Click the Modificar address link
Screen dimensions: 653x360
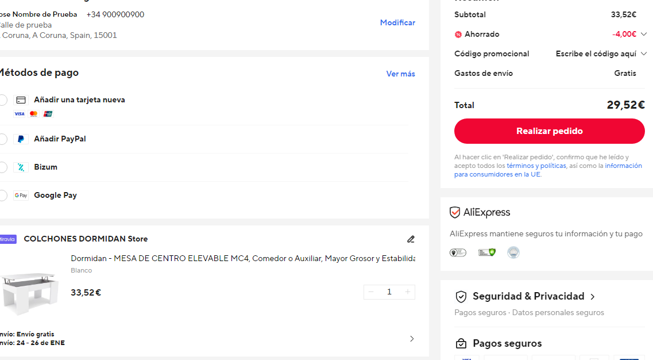[x=397, y=22]
